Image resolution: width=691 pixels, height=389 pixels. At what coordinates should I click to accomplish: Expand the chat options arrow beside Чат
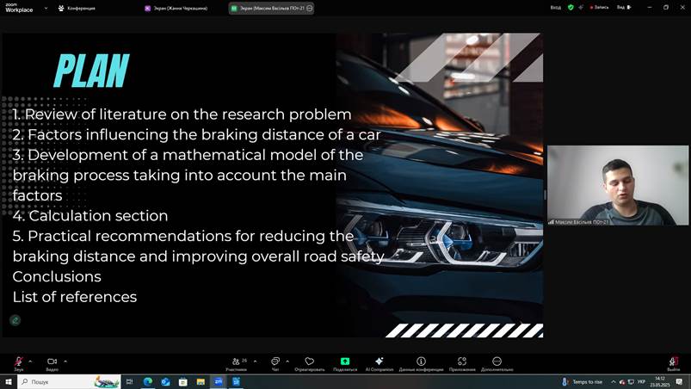tap(287, 361)
